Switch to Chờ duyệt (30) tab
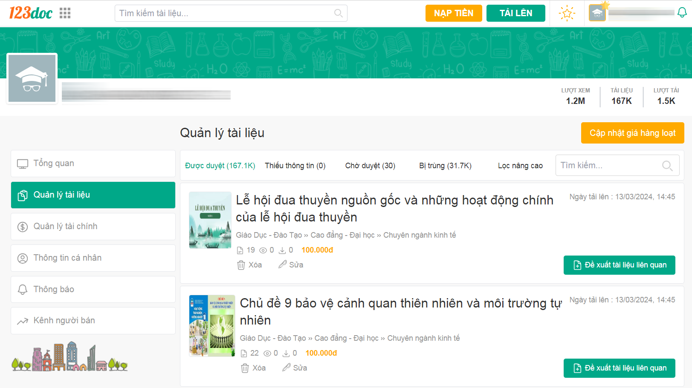692x388 pixels. pyautogui.click(x=370, y=166)
